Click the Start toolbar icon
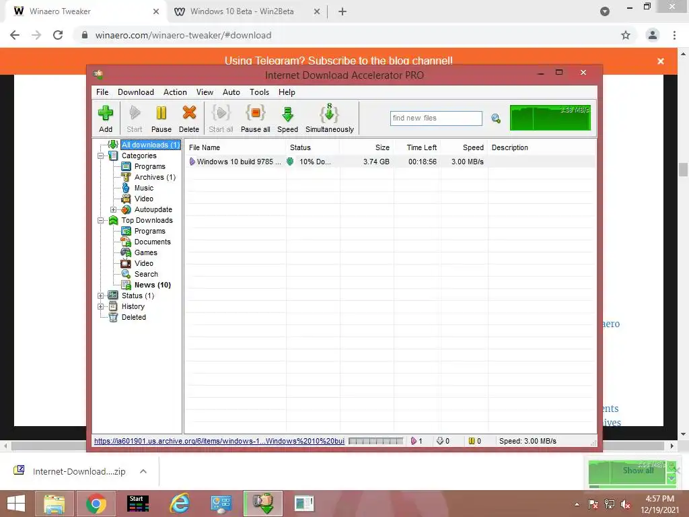The width and height of the screenshot is (689, 517). coord(135,118)
